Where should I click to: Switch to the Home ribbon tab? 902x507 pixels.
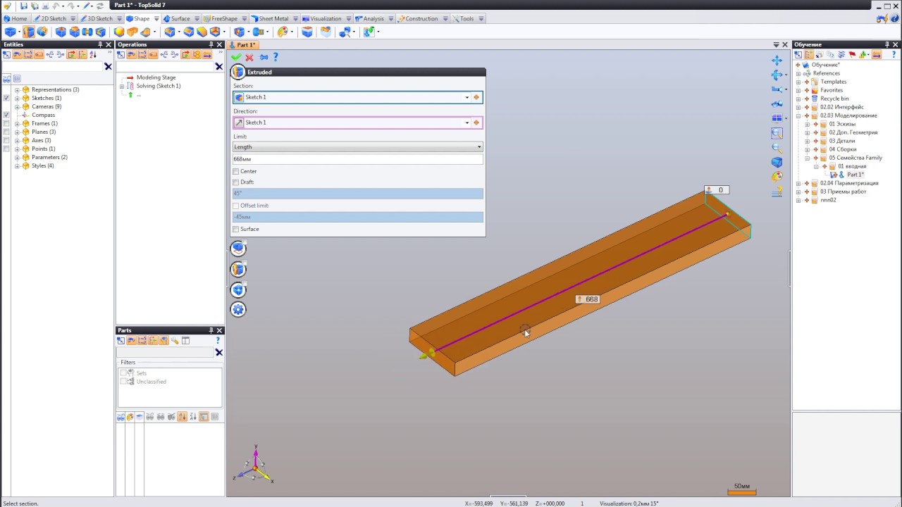point(15,18)
